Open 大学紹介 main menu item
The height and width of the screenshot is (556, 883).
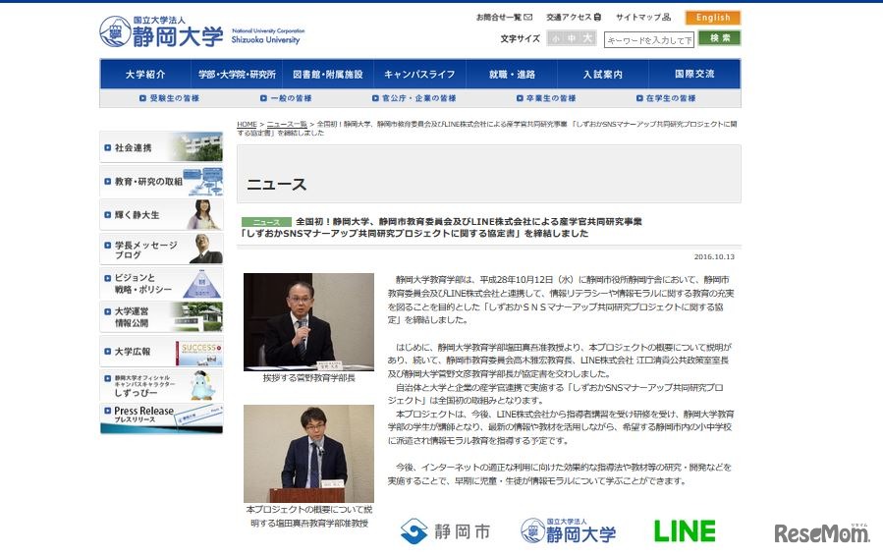tap(145, 74)
